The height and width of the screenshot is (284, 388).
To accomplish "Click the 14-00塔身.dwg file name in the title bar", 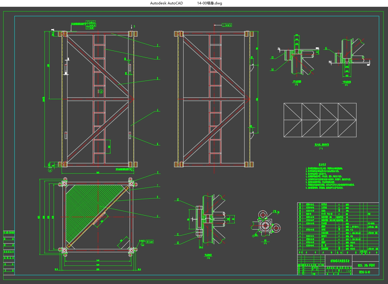I will click(x=209, y=3).
